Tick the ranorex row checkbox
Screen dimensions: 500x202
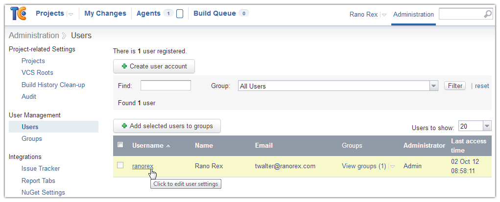[x=120, y=165]
